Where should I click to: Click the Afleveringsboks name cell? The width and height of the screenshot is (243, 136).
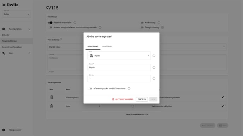click(x=72, y=98)
